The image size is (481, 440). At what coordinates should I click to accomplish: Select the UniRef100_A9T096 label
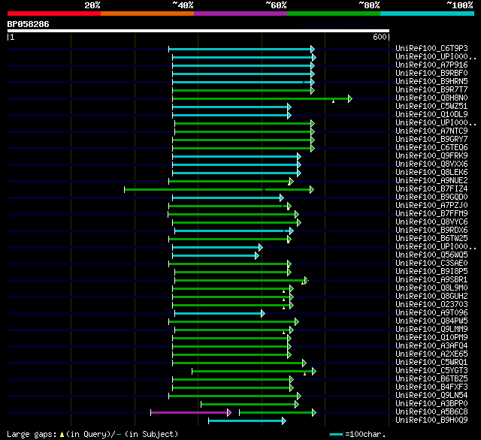pyautogui.click(x=431, y=313)
